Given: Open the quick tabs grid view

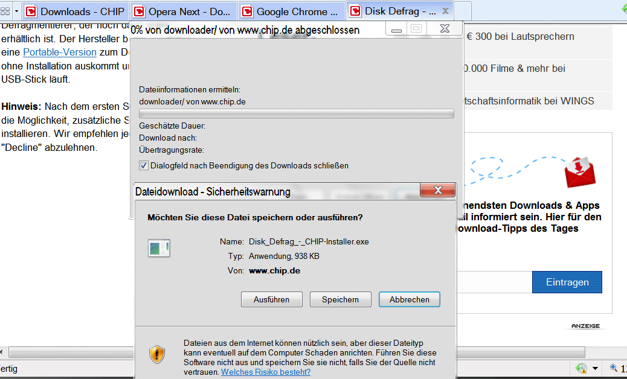Looking at the screenshot, I should coord(5,11).
